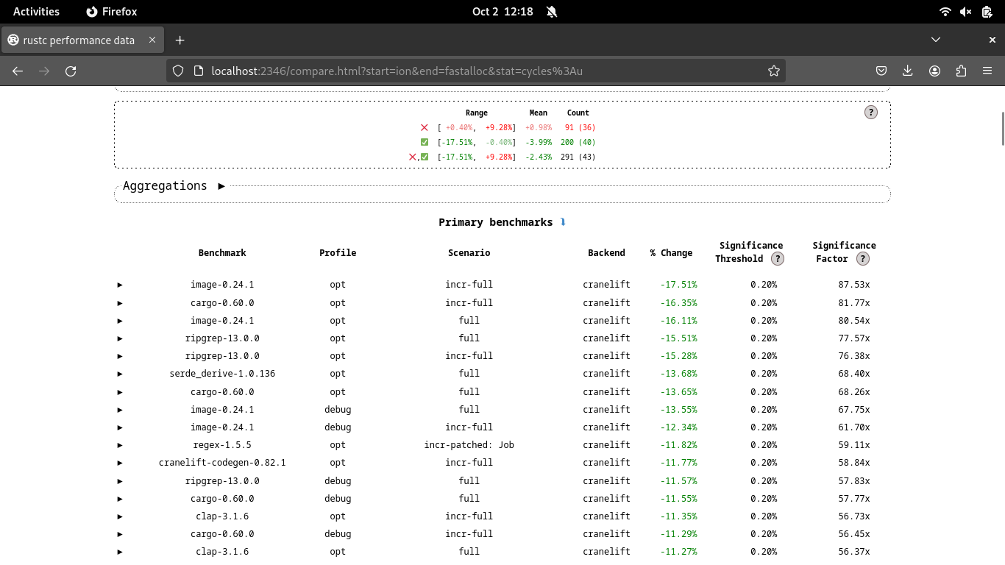The height and width of the screenshot is (565, 1005).
Task: Click the summary box help question mark
Action: 871,112
